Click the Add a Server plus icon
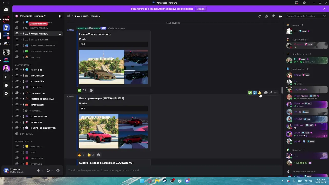Screen dimensions: 329x185 click(6, 85)
